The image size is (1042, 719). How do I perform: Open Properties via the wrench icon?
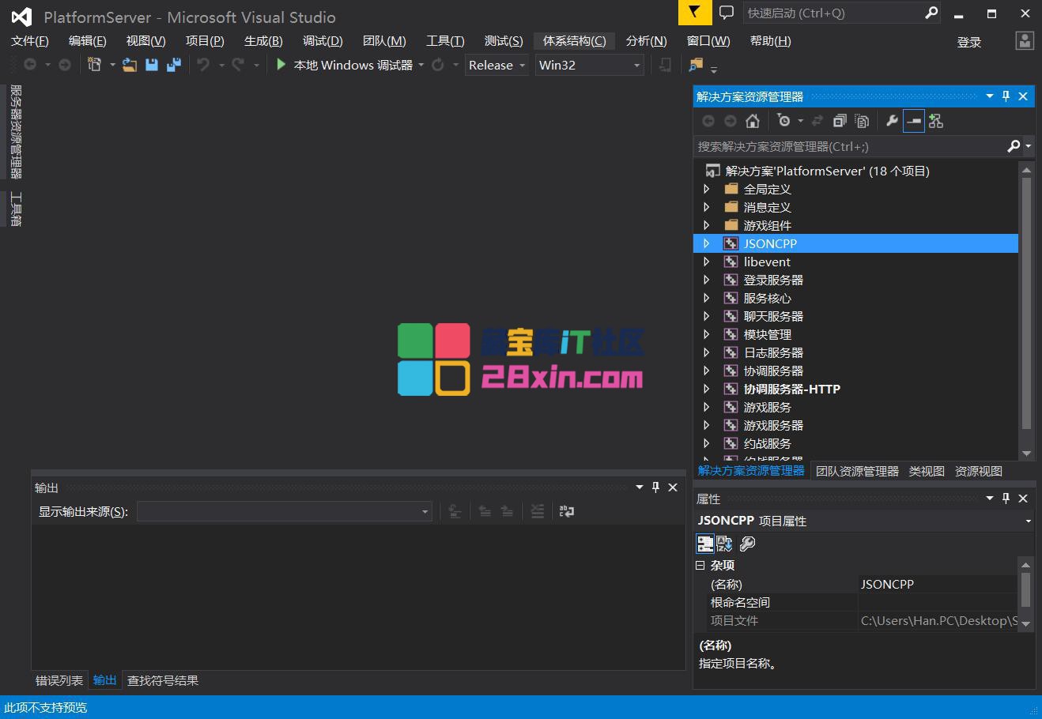[x=892, y=121]
